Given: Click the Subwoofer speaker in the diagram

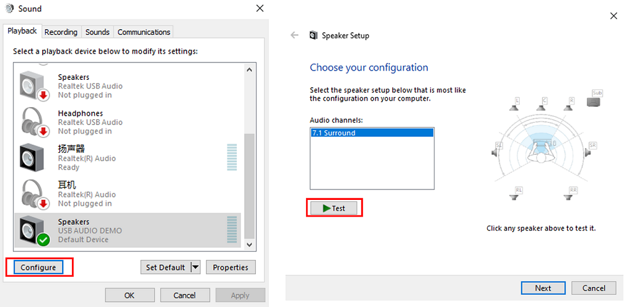Looking at the screenshot, I should 595,99.
